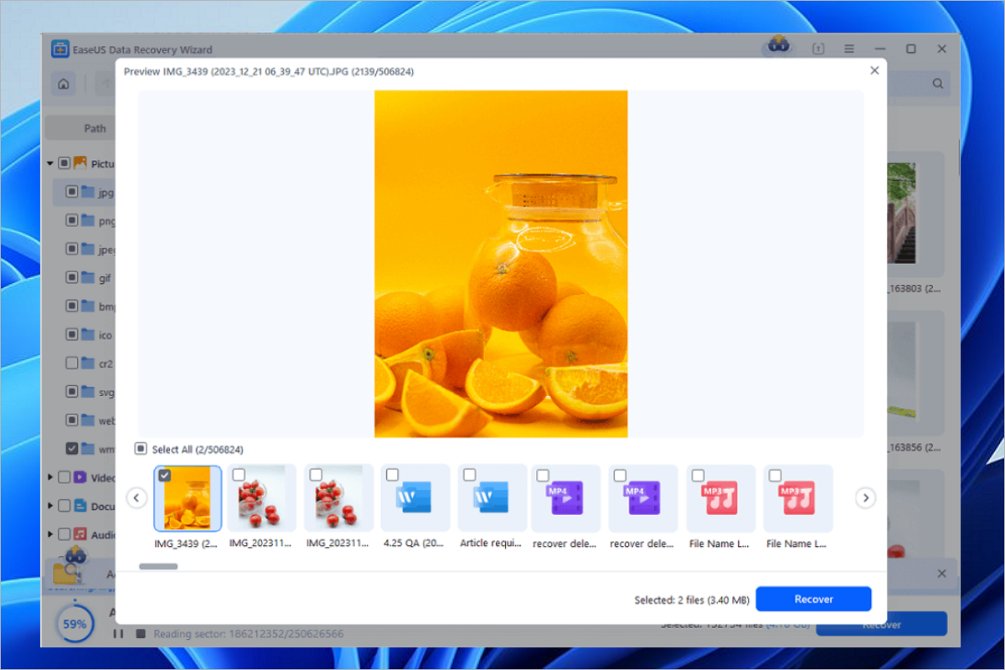Dismiss the bottom notification banner with X
This screenshot has width=1005, height=670.
coord(941,574)
